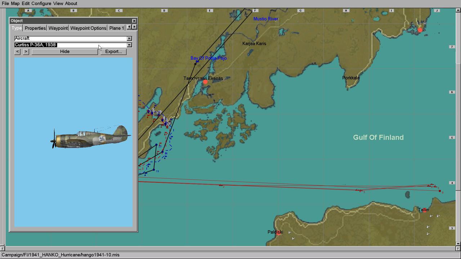Click the Hide button

click(65, 51)
